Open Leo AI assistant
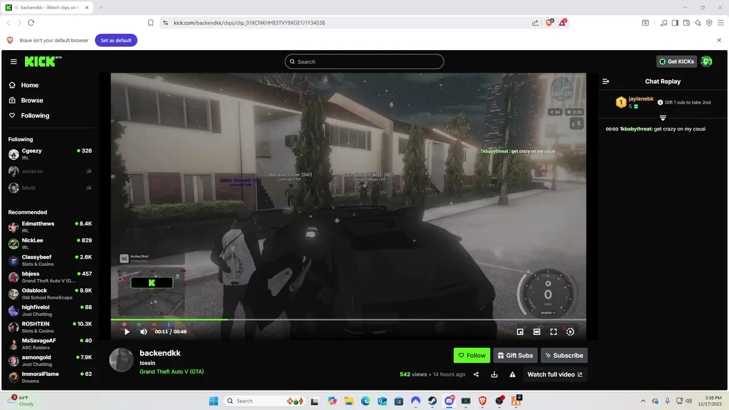 click(698, 23)
